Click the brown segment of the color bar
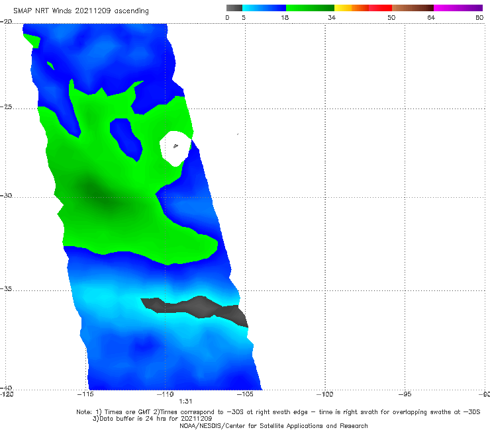 413,8
